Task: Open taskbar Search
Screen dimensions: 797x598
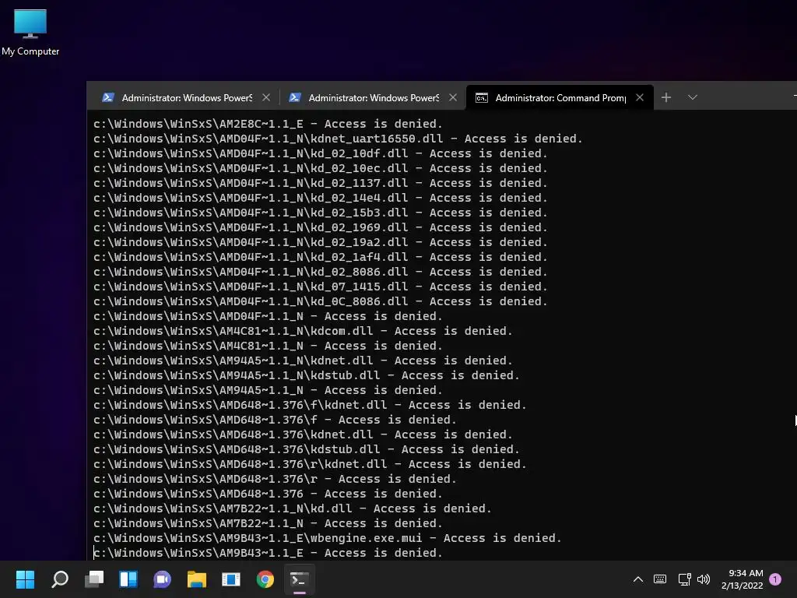Action: (60, 579)
